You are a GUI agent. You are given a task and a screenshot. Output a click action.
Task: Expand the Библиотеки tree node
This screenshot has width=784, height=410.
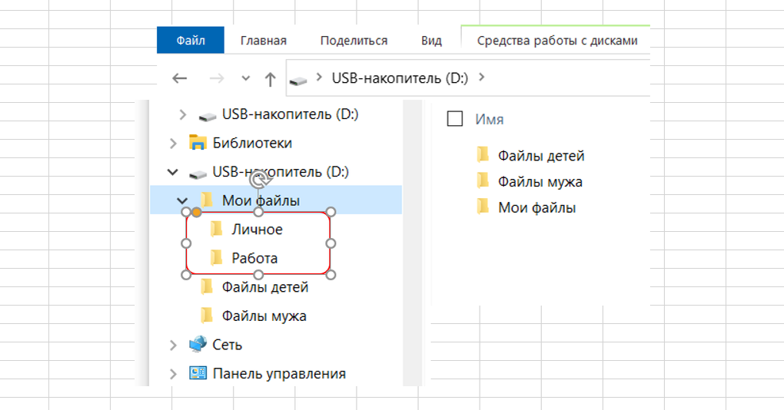point(173,144)
